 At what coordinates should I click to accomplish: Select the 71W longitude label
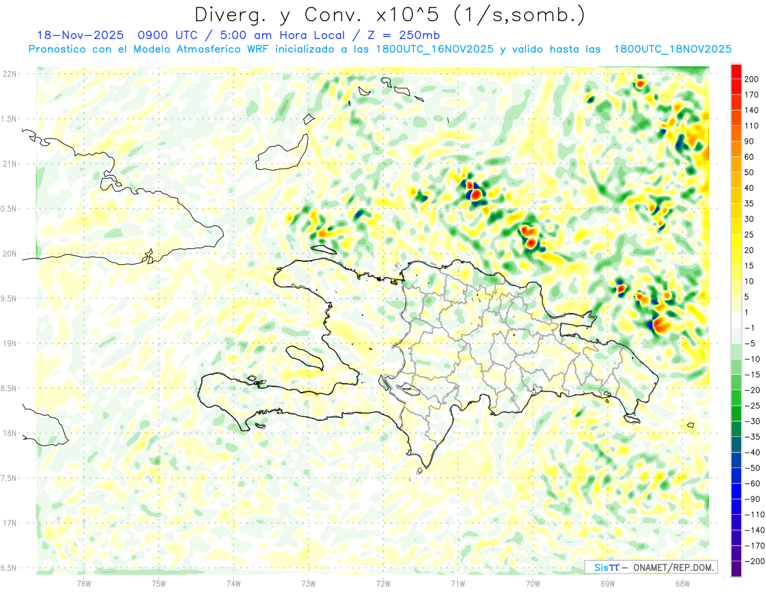[x=458, y=583]
